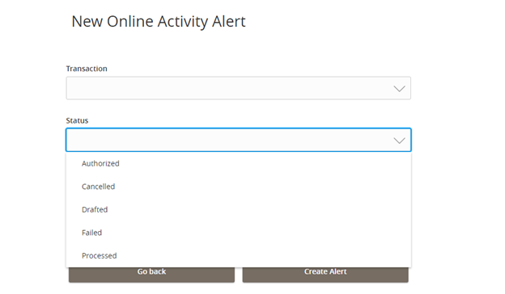Click the Status field label
This screenshot has height=294, width=505.
(77, 120)
